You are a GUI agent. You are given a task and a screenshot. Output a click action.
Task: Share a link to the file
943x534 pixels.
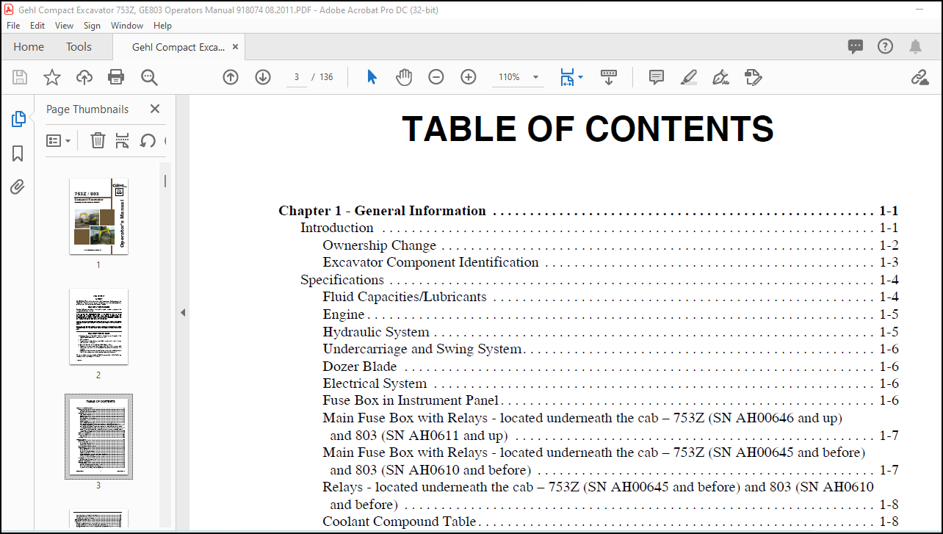tap(919, 77)
